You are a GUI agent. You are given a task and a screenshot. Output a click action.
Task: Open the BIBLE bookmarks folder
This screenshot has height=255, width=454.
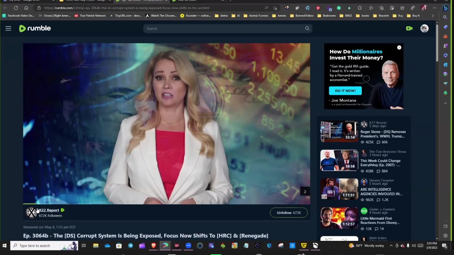pos(346,16)
